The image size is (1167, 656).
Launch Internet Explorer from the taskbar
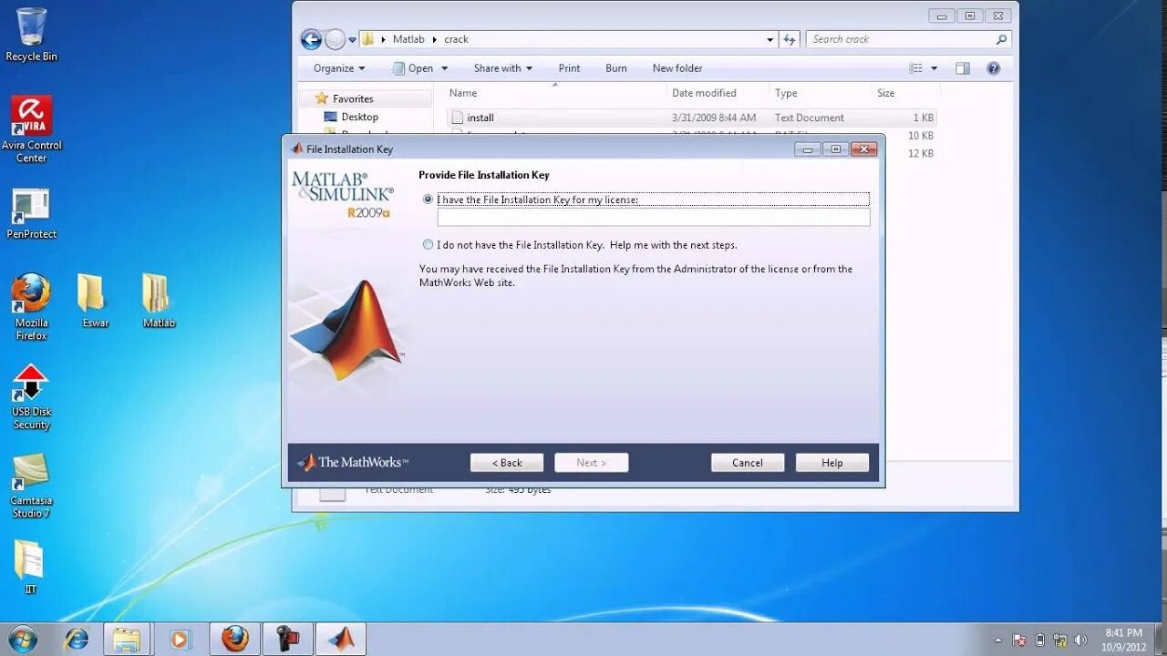(x=77, y=639)
